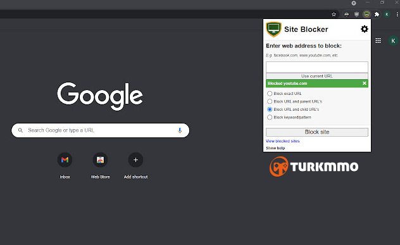Viewport: 400px width, 245px height.
Task: Choose Block URL and child URL's
Action: 270,110
